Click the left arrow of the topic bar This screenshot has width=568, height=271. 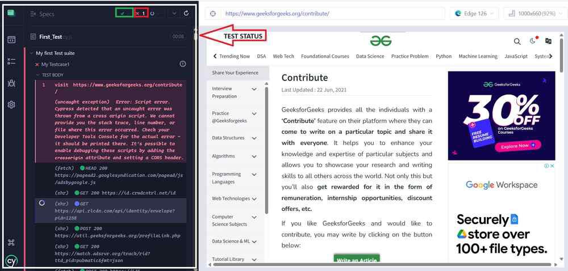click(x=215, y=56)
